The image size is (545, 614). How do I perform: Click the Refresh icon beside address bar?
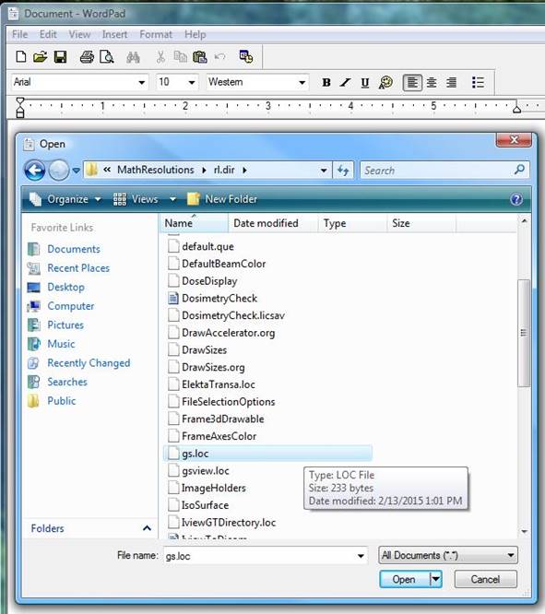point(343,171)
